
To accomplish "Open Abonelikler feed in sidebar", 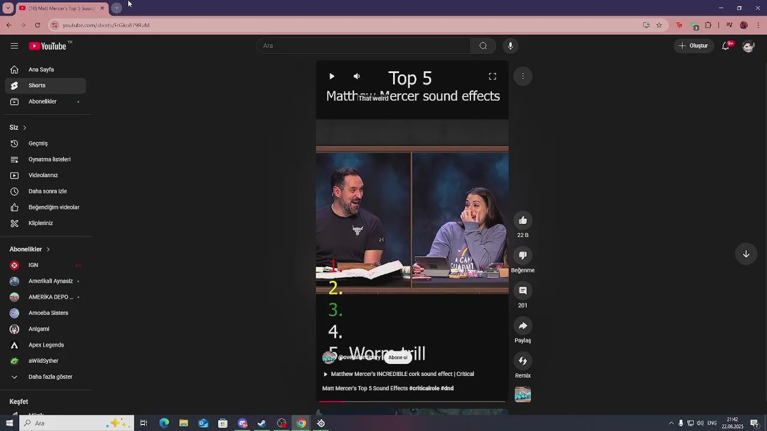I will 46,102.
